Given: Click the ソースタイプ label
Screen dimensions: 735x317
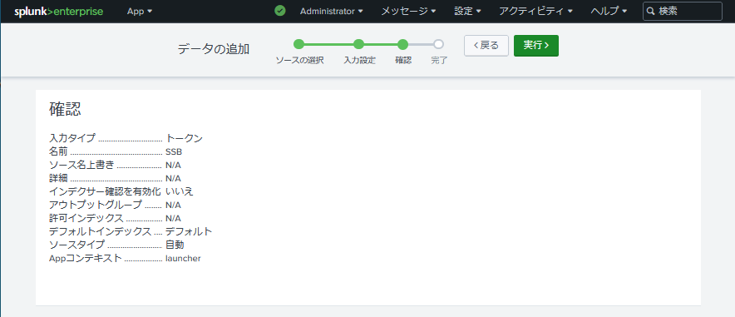Looking at the screenshot, I should [76, 245].
